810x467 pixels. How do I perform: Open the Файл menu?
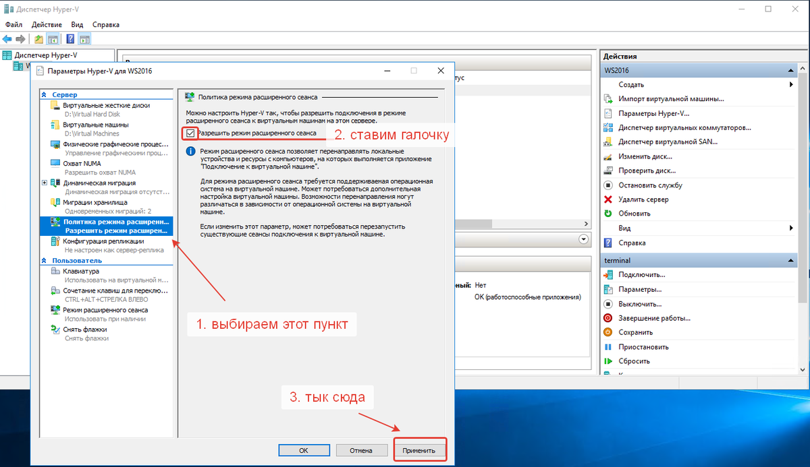tap(13, 24)
